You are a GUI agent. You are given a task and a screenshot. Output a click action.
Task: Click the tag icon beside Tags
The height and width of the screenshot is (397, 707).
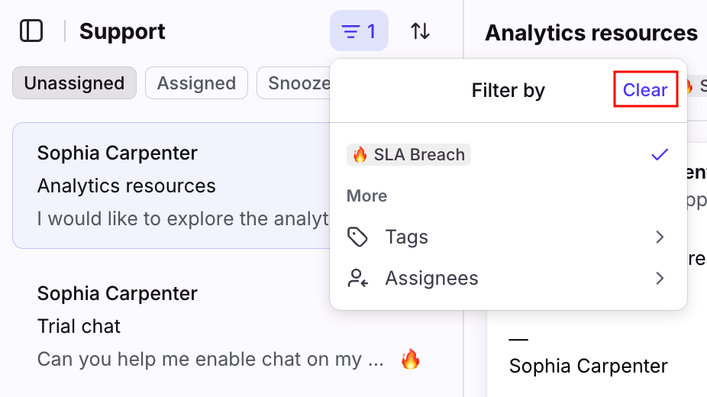357,237
